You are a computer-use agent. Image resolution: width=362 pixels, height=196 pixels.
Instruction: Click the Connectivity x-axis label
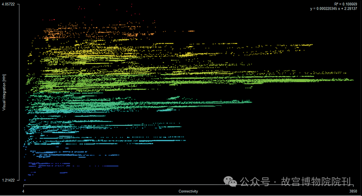188,191
